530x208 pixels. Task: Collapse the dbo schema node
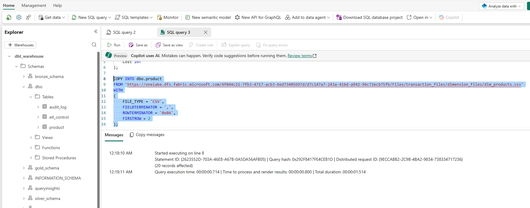(24, 87)
